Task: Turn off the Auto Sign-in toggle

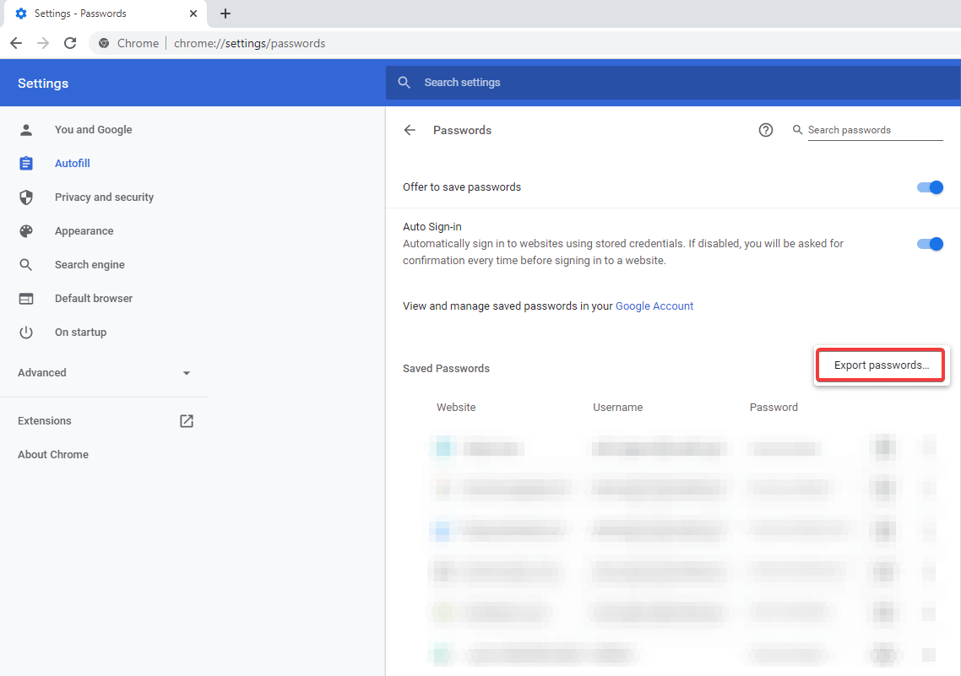Action: [930, 244]
